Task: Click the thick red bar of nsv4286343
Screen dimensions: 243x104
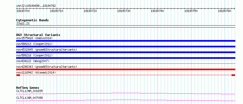Action: [x=126, y=69]
